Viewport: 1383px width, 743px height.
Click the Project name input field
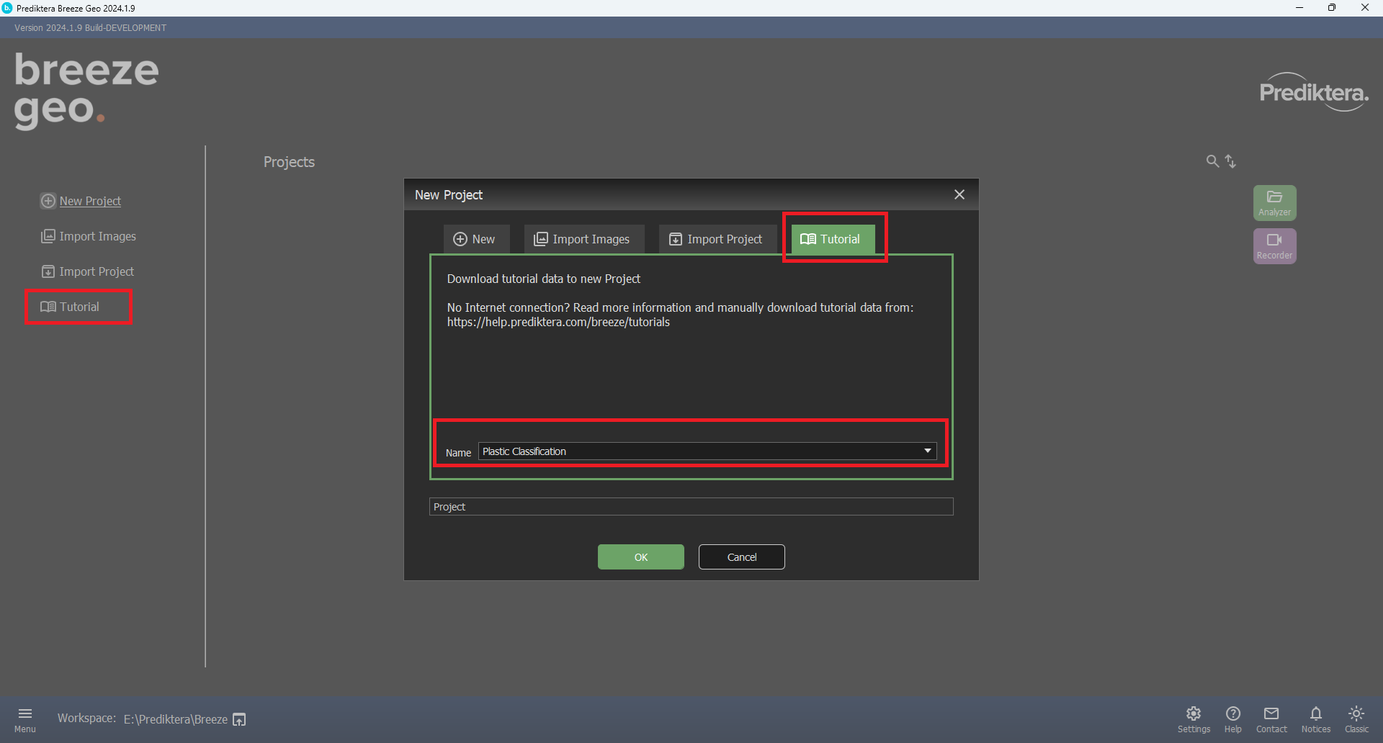tap(691, 507)
